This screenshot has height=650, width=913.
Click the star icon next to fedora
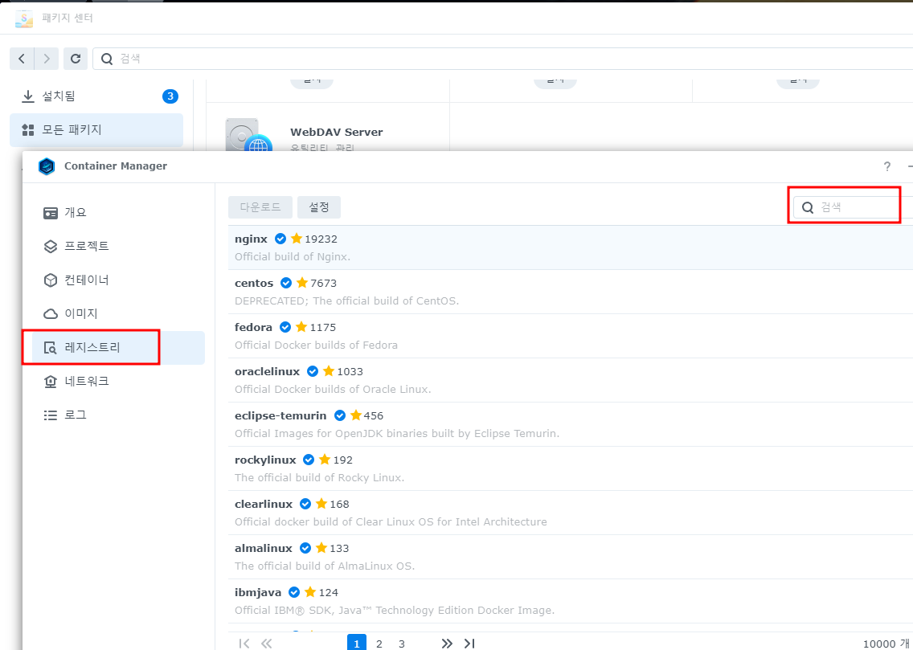click(301, 327)
